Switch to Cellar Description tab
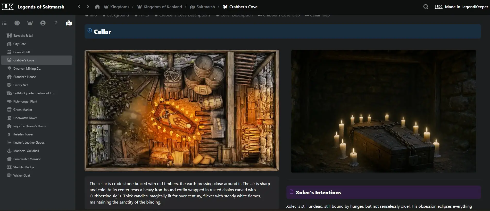The width and height of the screenshot is (490, 211). [236, 16]
